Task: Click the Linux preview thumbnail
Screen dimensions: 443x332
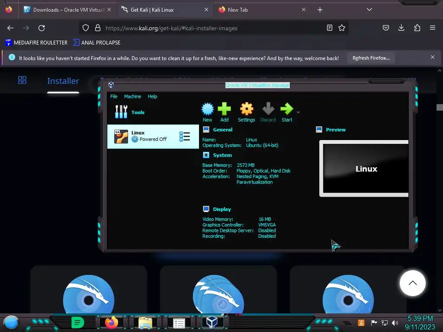Action: (364, 169)
